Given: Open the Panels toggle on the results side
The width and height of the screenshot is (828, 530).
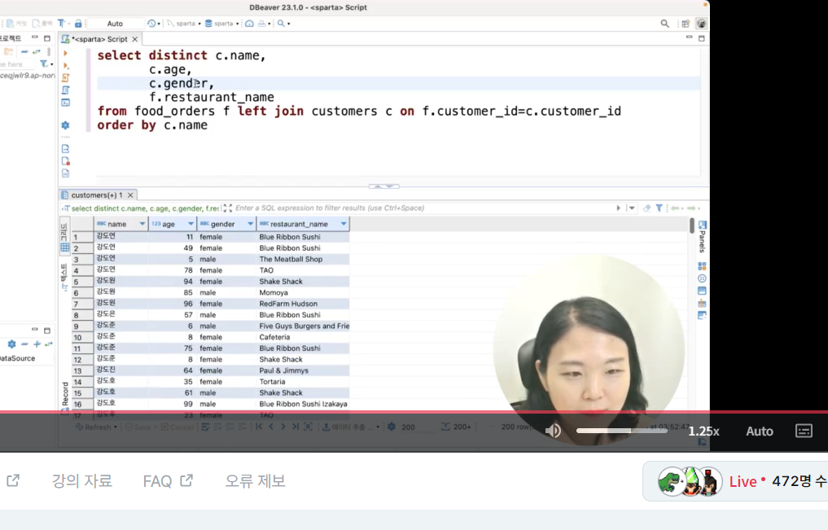Looking at the screenshot, I should [x=703, y=236].
